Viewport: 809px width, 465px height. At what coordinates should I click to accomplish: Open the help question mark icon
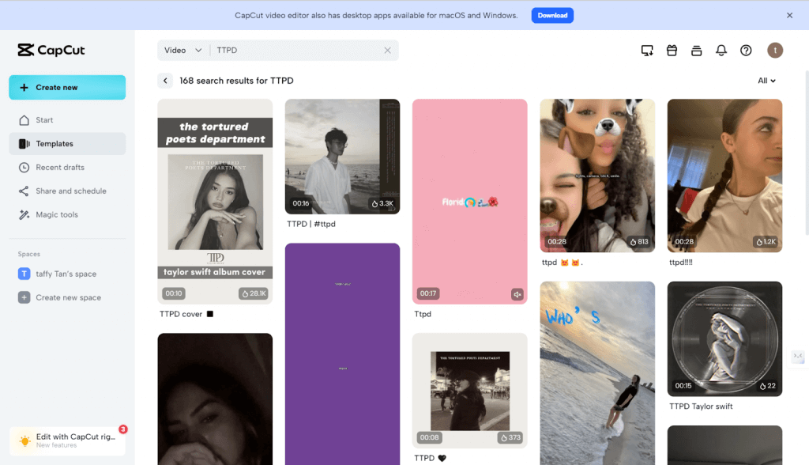pyautogui.click(x=746, y=51)
